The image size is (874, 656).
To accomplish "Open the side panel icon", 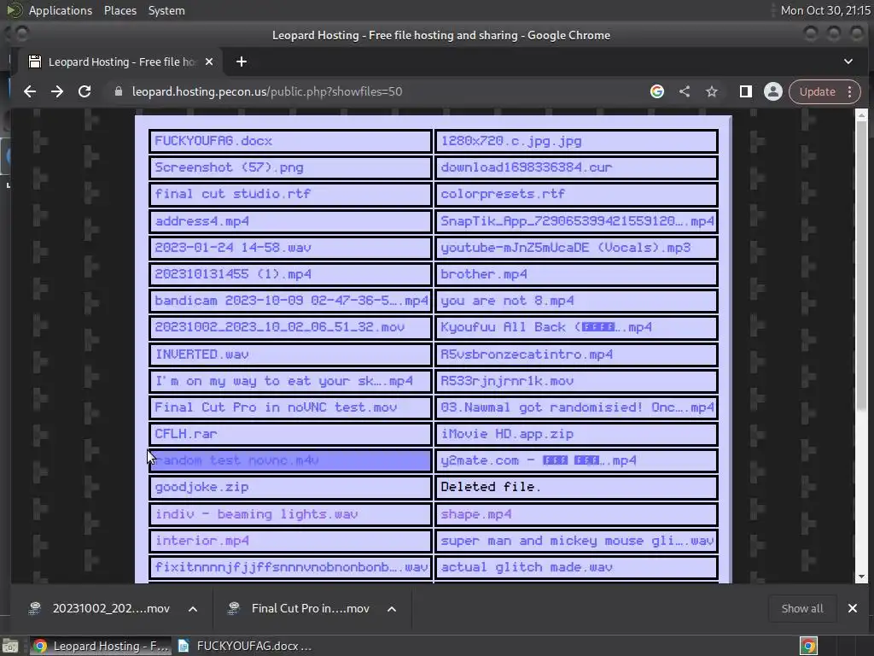I will click(x=746, y=91).
